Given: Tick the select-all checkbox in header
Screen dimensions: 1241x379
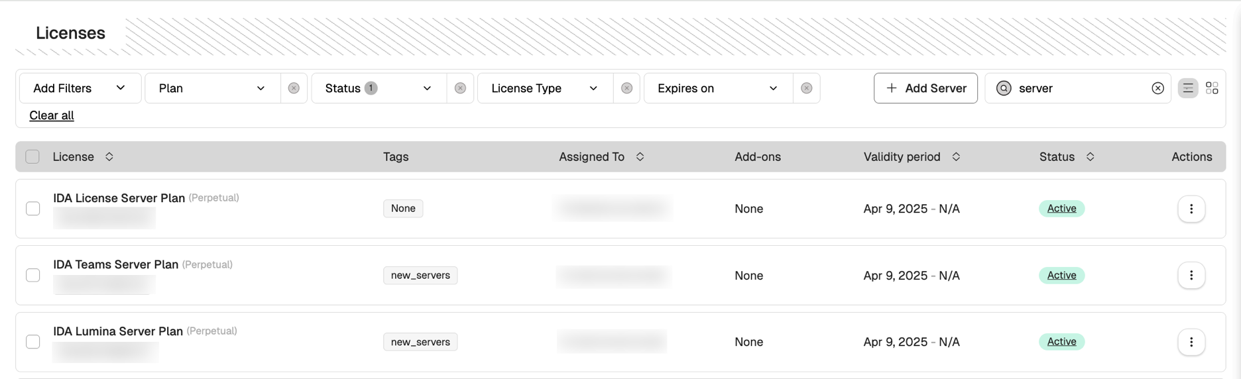Looking at the screenshot, I should (32, 157).
